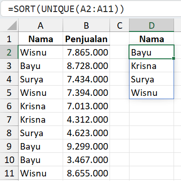Click the Penjualan header cell
This screenshot has height=182, width=181.
[x=86, y=38]
